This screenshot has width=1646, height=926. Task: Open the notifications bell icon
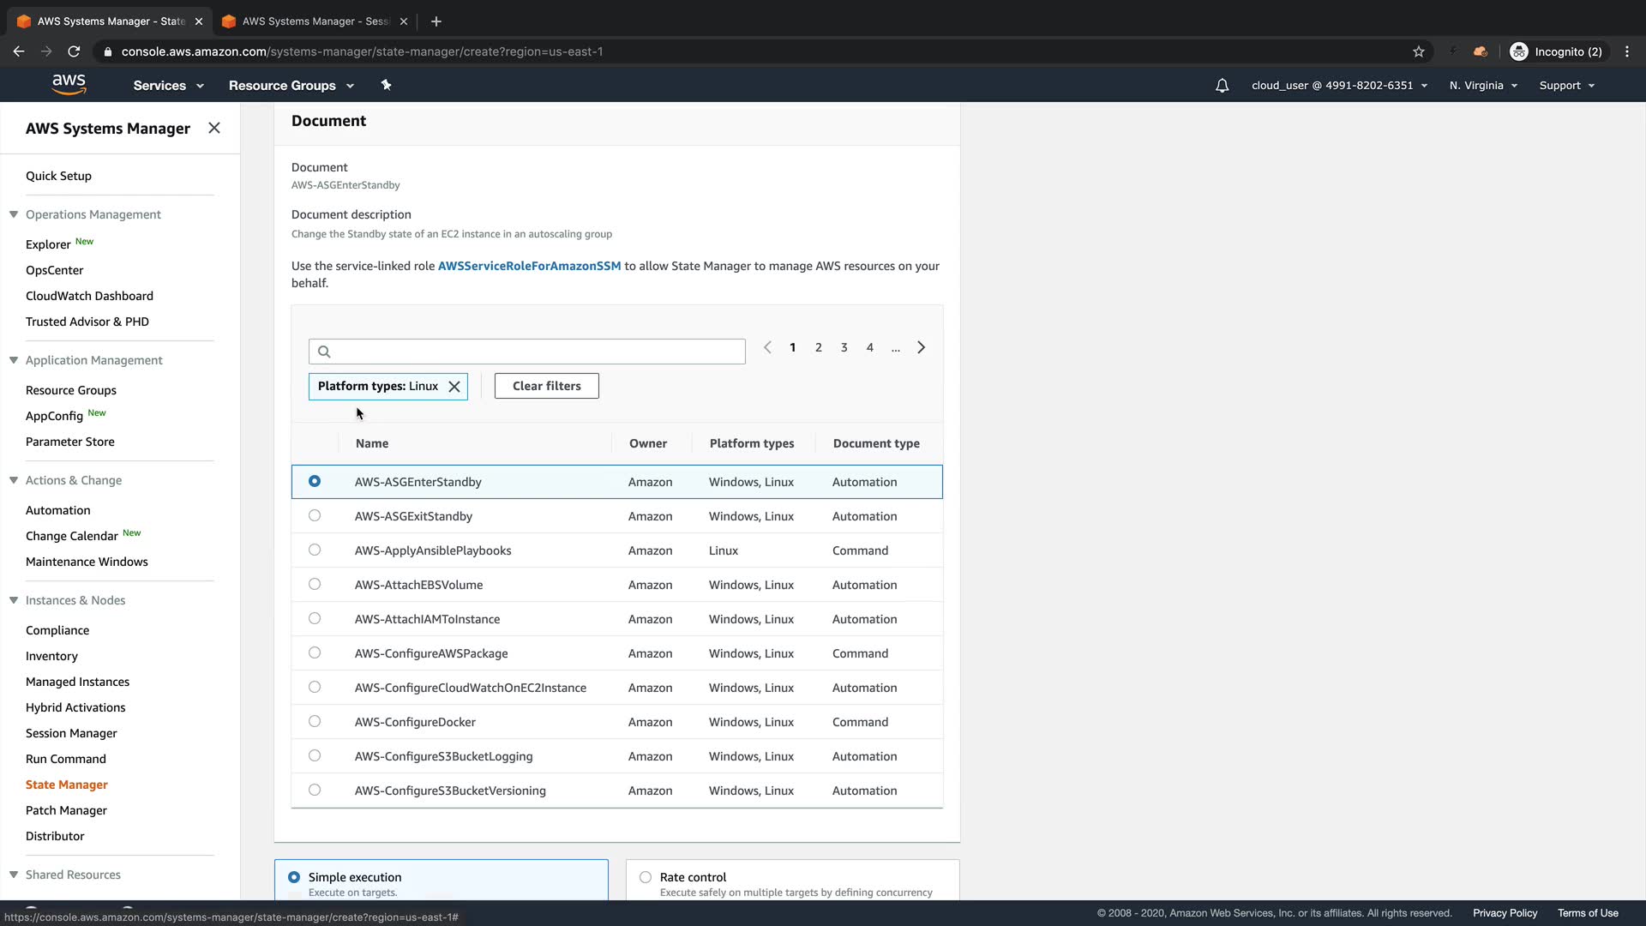click(x=1222, y=86)
